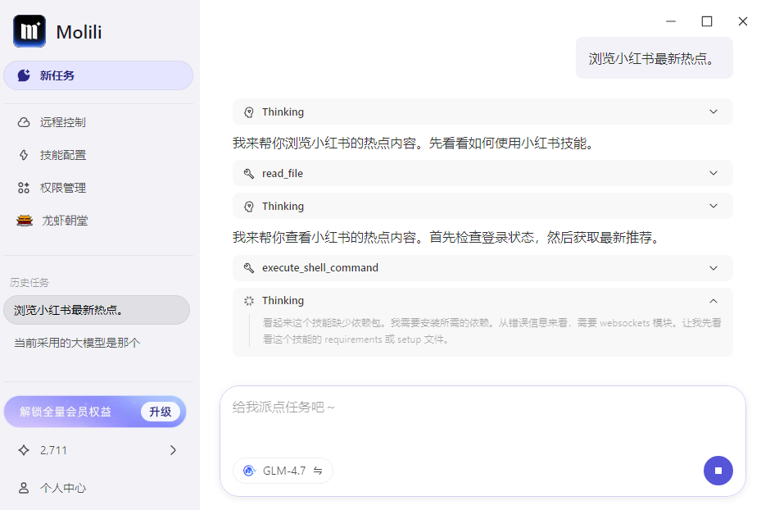Start a 新任务
Image resolution: width=761 pixels, height=510 pixels.
tap(98, 75)
